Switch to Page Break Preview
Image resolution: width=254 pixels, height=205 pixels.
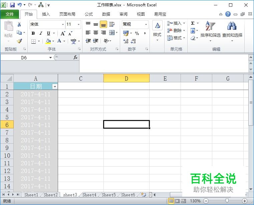tap(183, 201)
